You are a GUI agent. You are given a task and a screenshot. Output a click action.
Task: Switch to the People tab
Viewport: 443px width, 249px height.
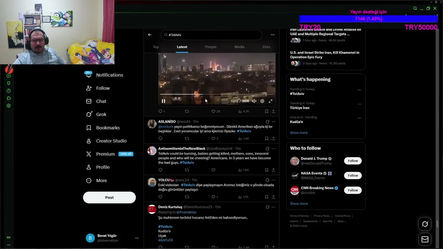[x=211, y=47]
